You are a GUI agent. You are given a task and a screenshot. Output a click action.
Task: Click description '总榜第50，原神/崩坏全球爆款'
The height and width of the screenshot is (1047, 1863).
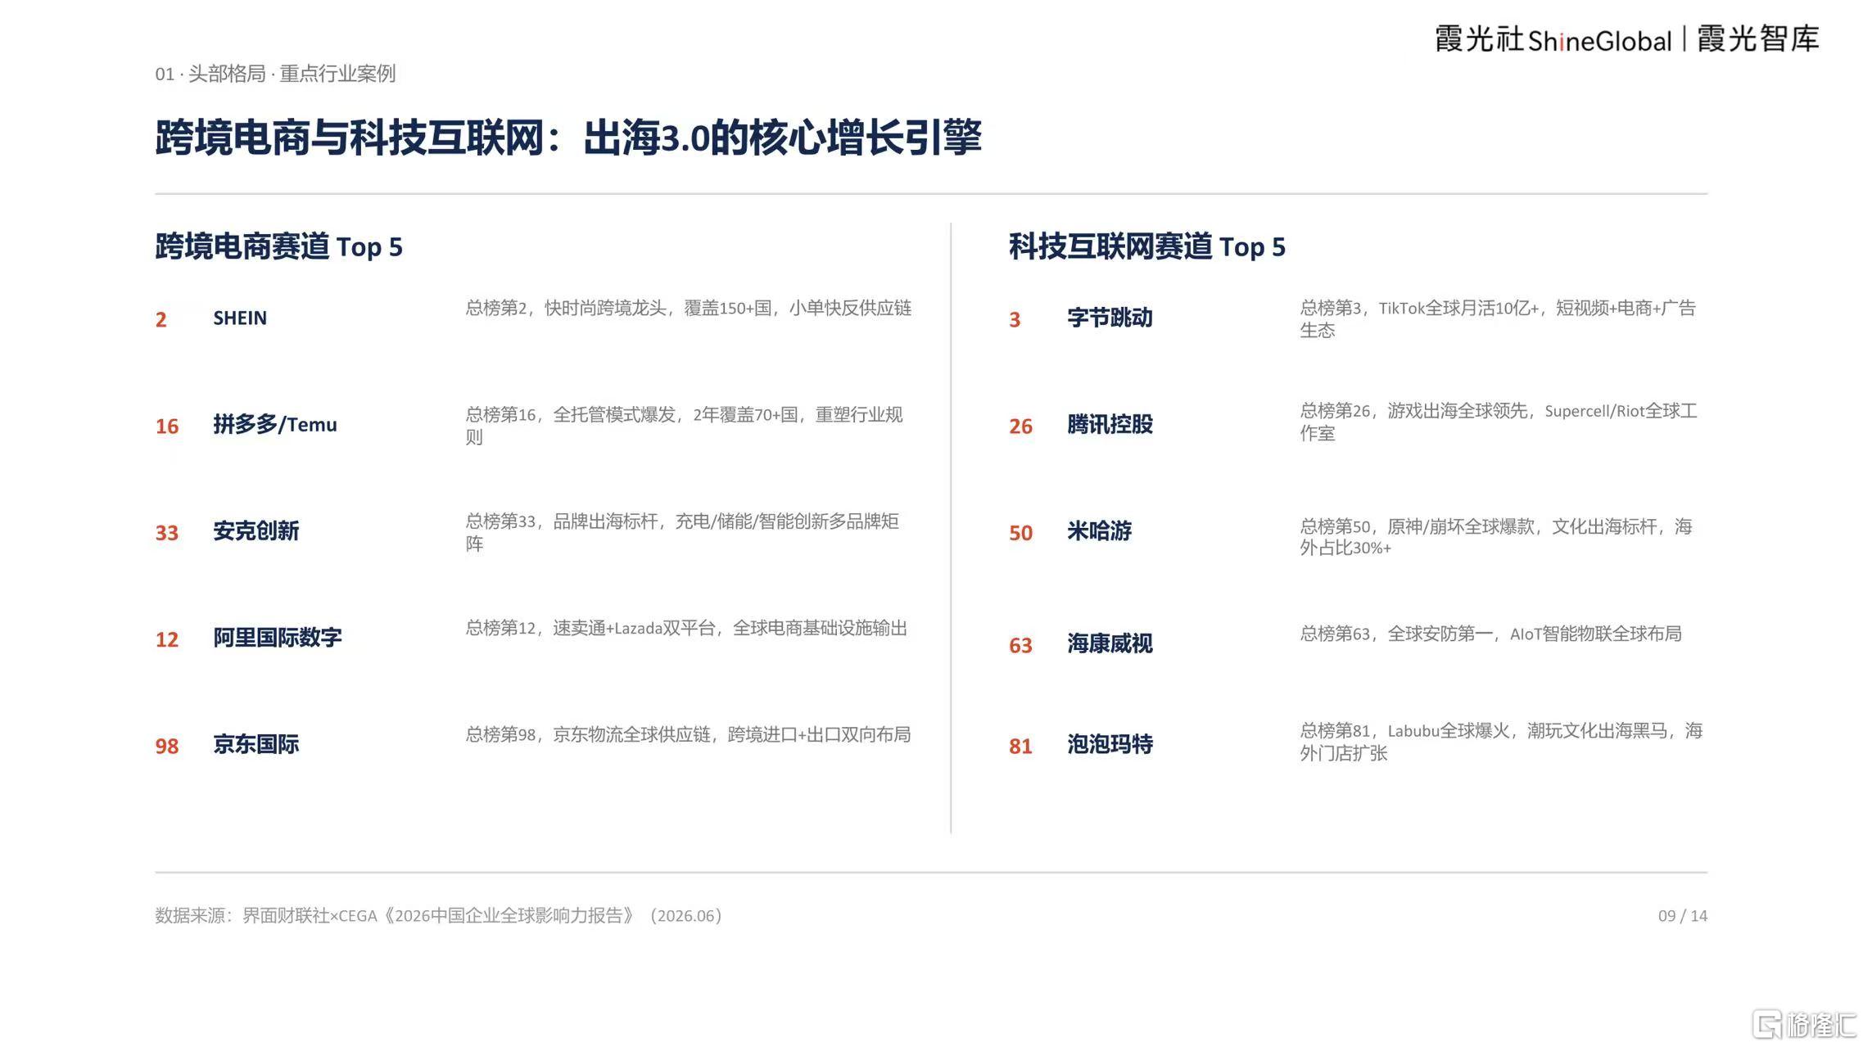coord(1496,537)
